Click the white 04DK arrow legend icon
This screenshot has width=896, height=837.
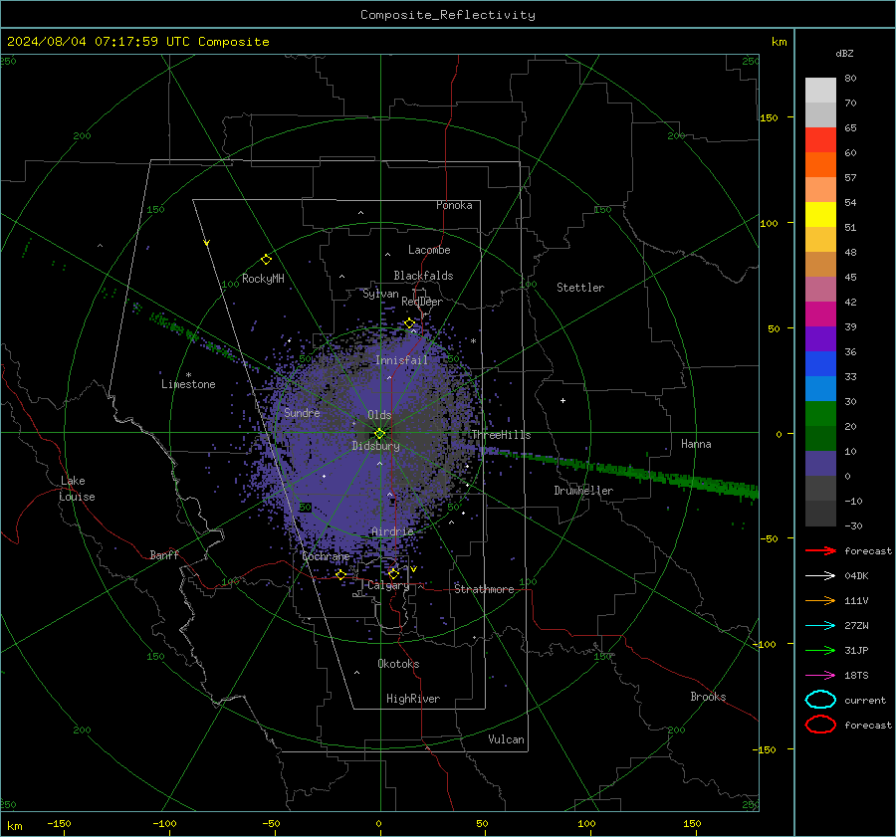pos(820,575)
